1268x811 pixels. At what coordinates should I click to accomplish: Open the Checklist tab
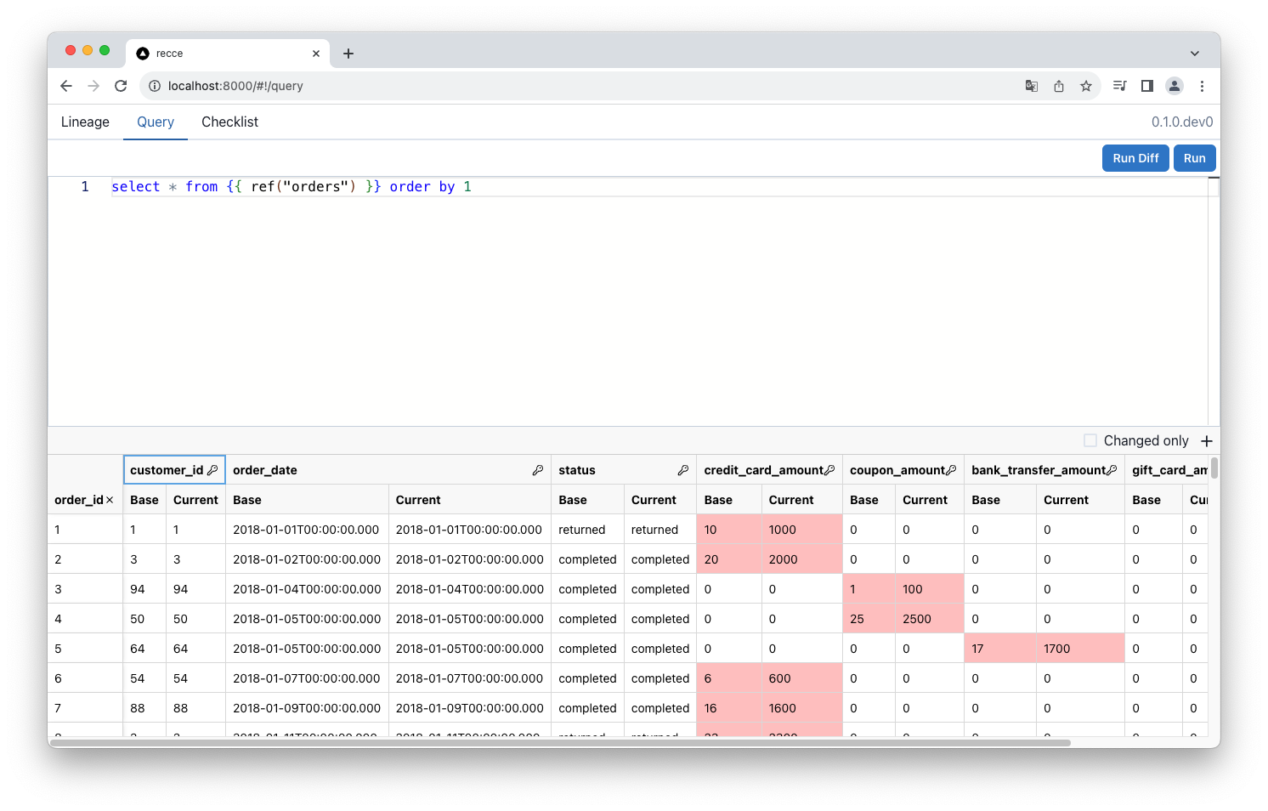click(x=229, y=122)
